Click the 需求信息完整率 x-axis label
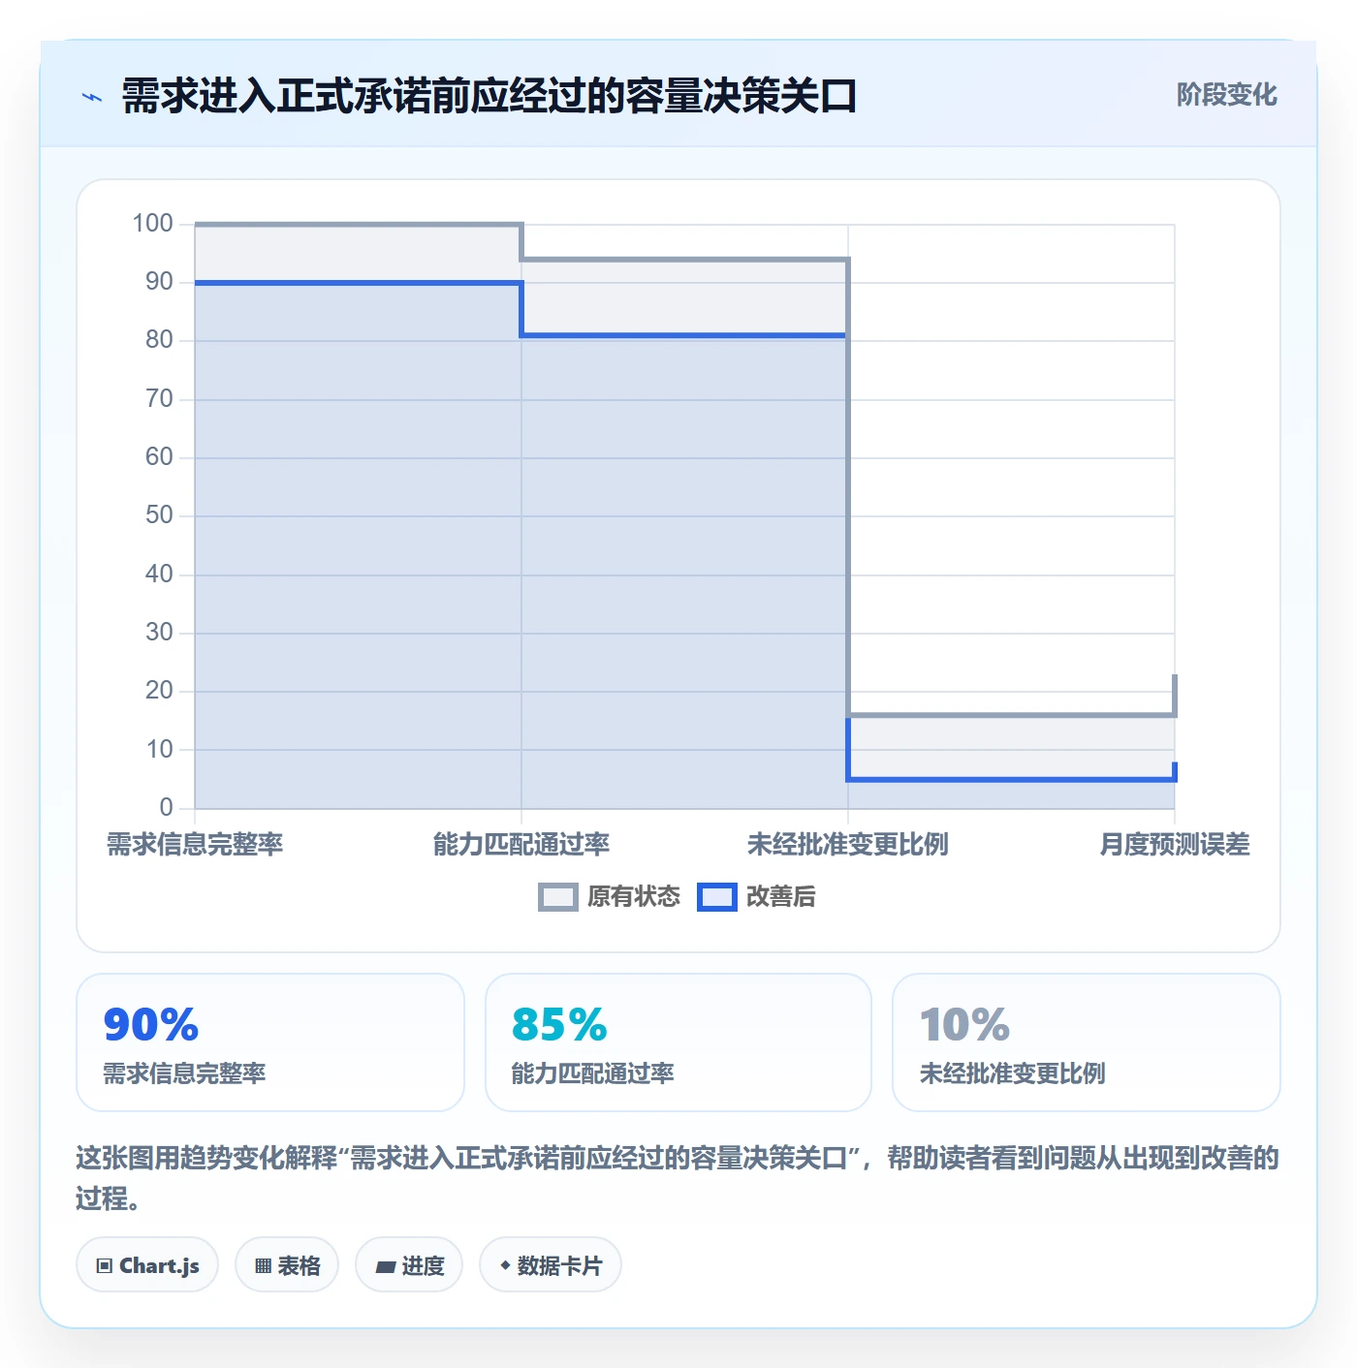 pos(195,845)
